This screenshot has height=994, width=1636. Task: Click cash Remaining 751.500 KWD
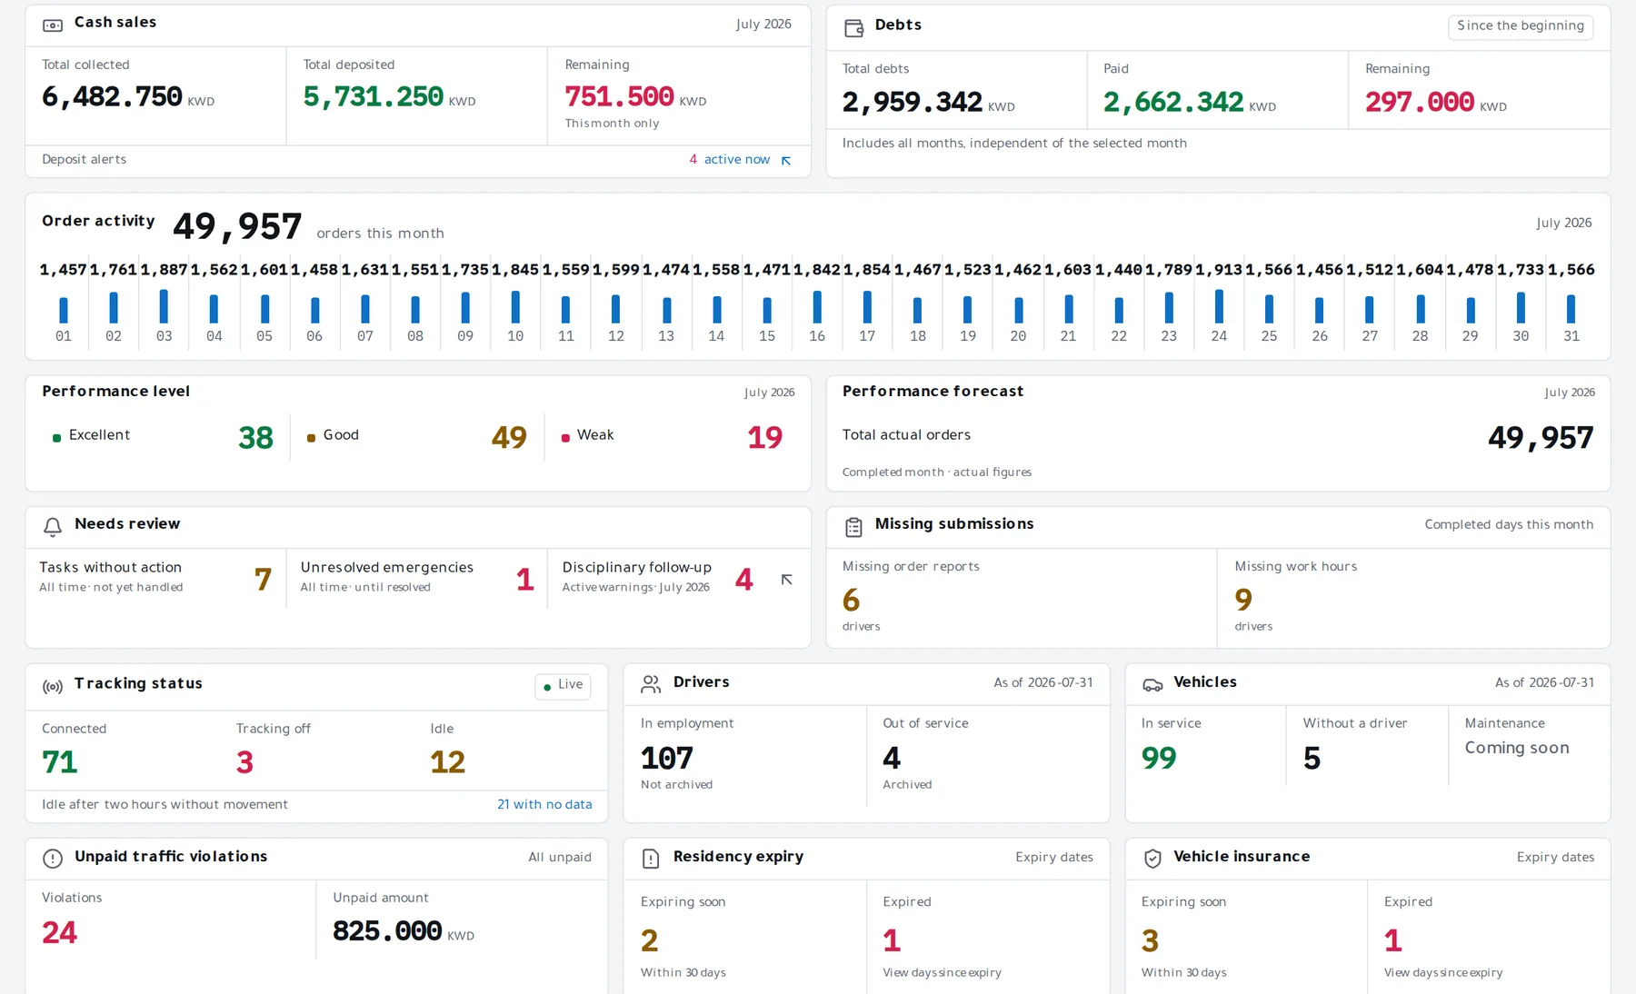point(635,97)
